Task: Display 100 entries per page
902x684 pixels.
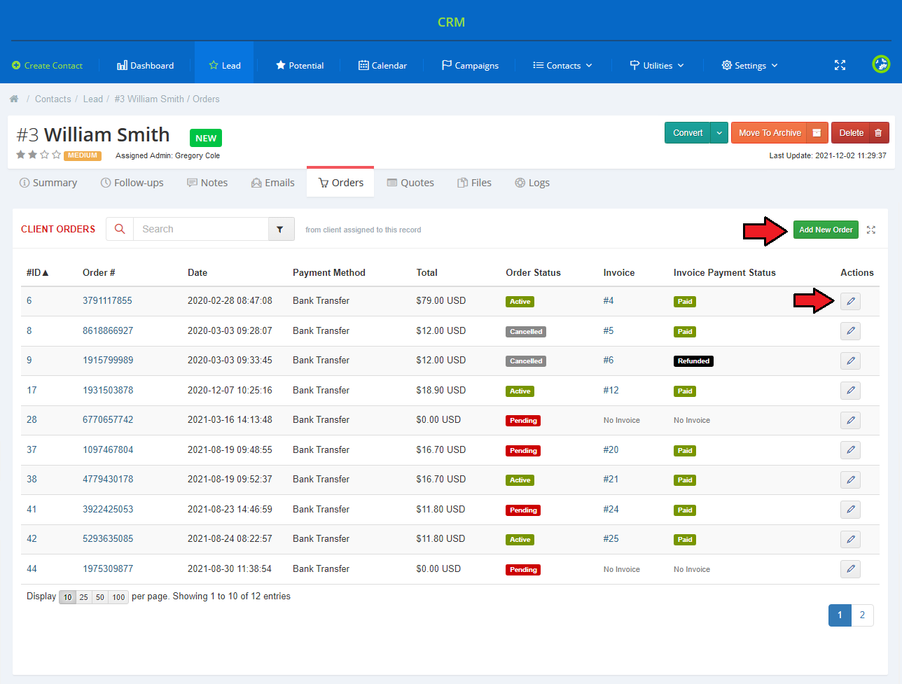Action: click(x=119, y=597)
